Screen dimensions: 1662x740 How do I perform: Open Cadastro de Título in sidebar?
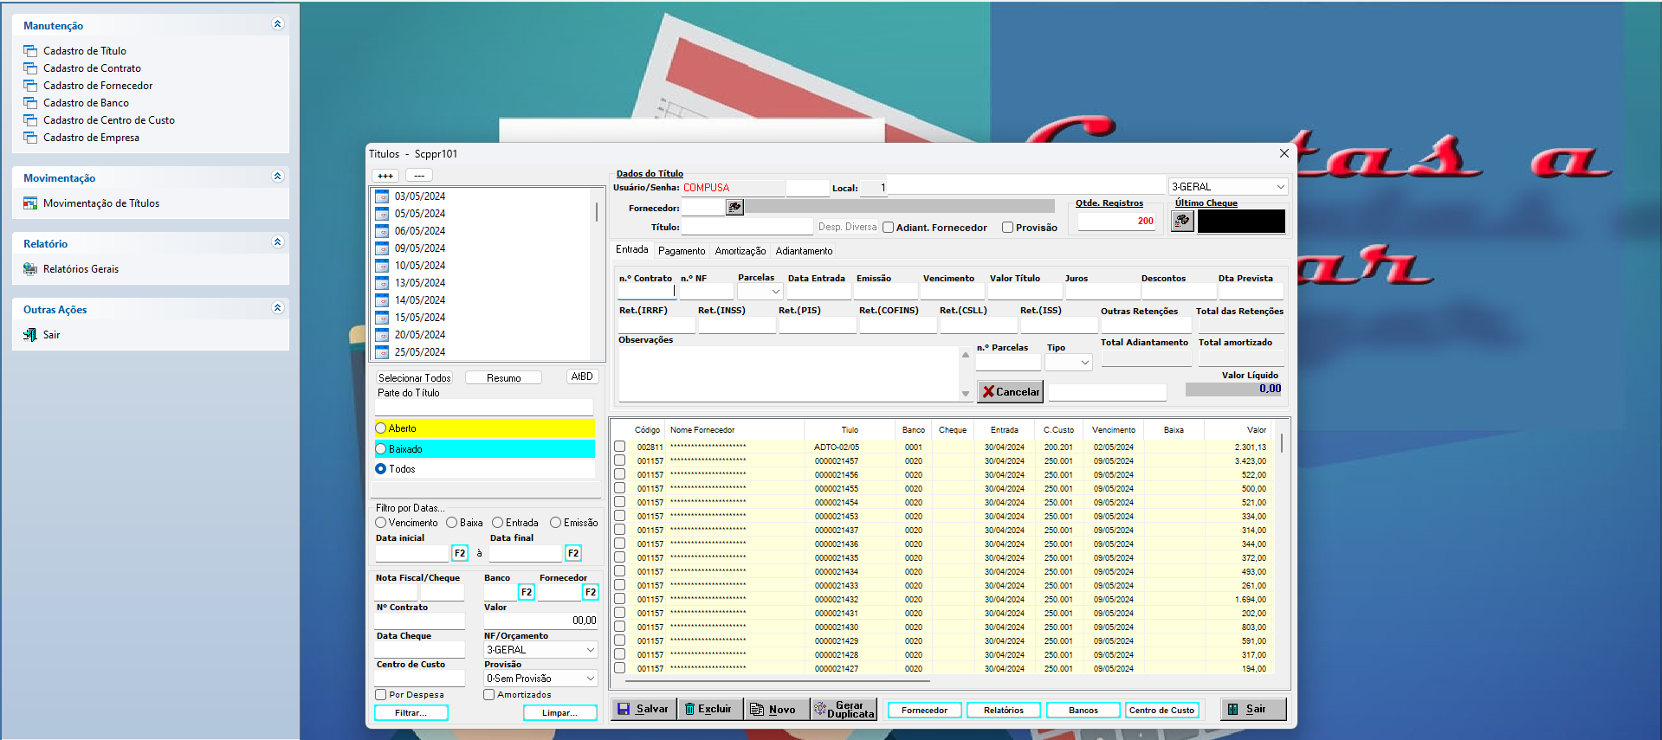[84, 51]
